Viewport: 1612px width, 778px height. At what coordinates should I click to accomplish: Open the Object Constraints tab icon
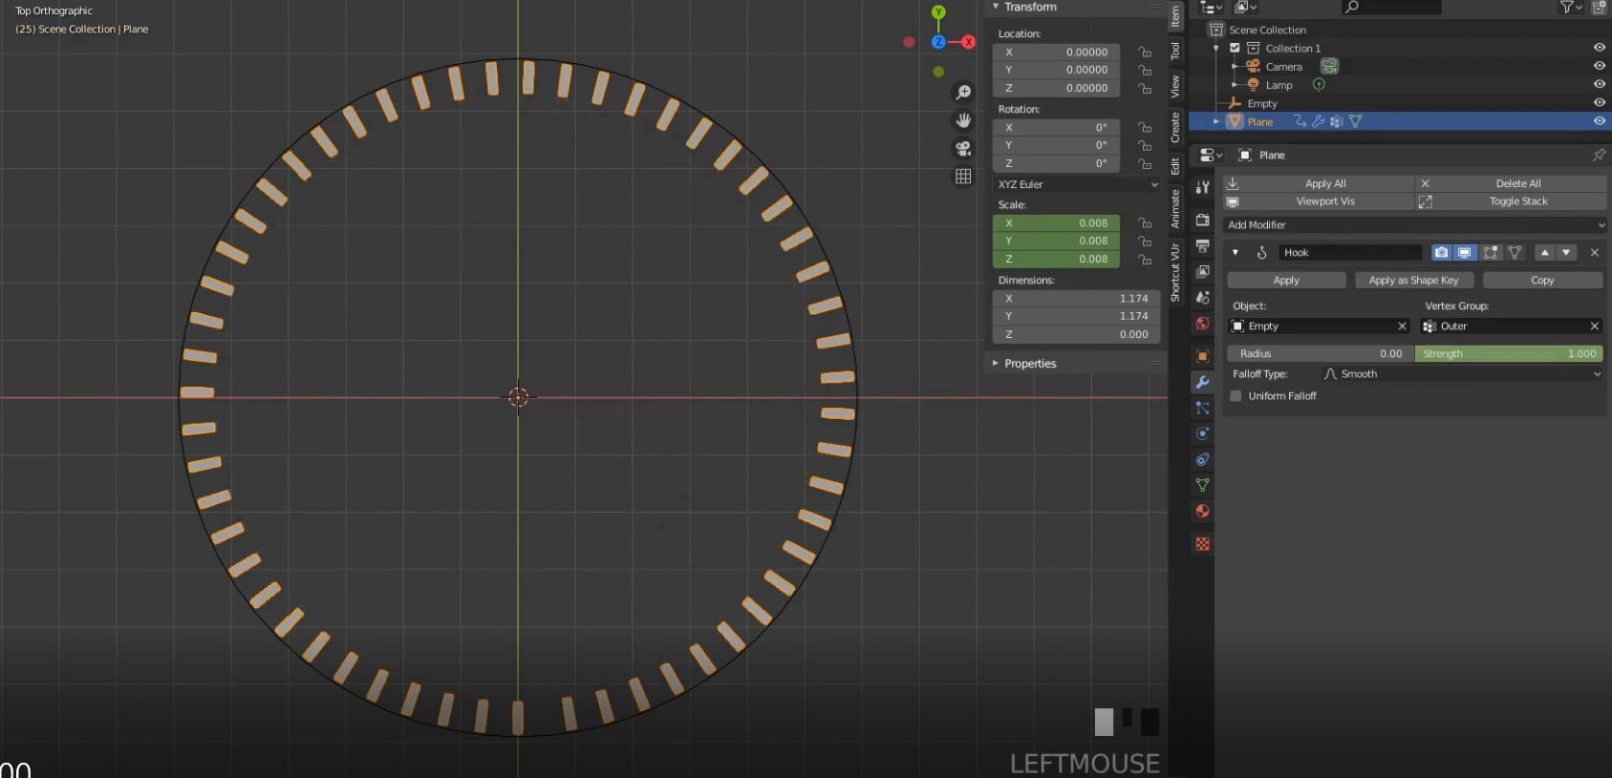[1203, 459]
